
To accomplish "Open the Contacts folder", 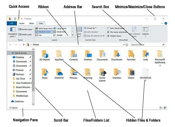I will [73, 56].
